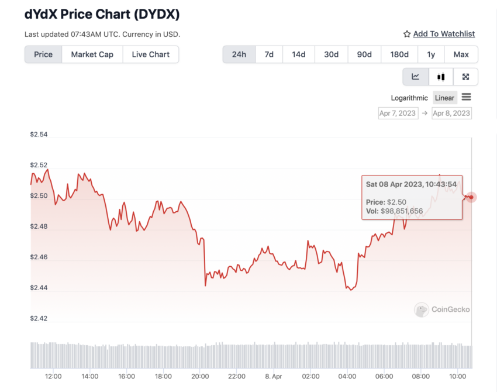Open fullscreen chart expand icon
Viewport: 497px width, 392px height.
(x=465, y=77)
